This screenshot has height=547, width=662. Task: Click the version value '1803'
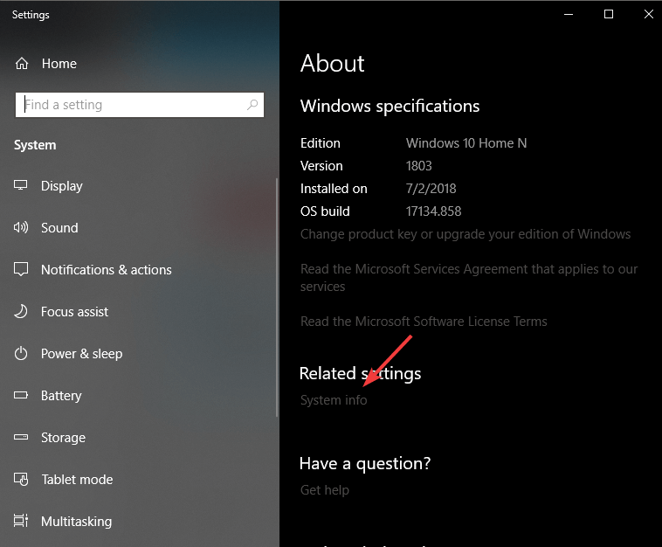[419, 166]
